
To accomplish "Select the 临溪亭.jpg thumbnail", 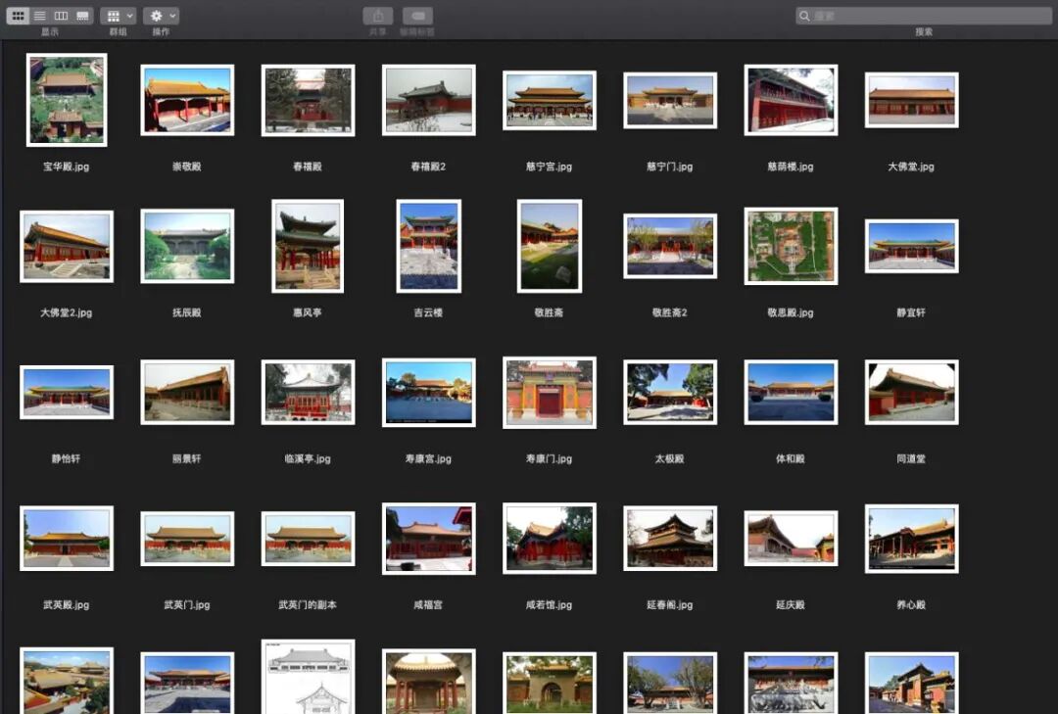I will pyautogui.click(x=308, y=392).
